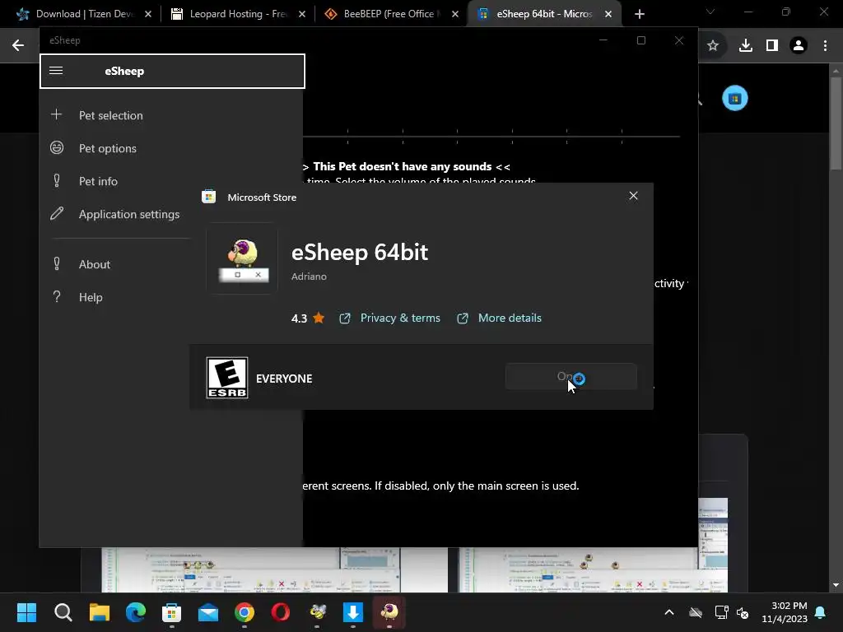Open the blue download arrow app in taskbar
Viewport: 843px width, 632px height.
353,612
